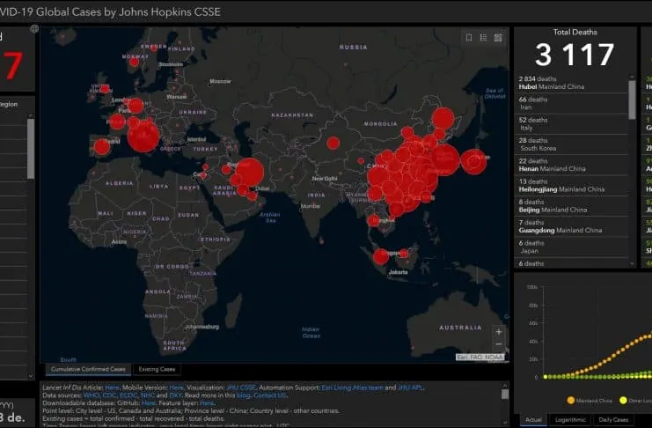Open the Feature layer 'Here' link

(207, 403)
